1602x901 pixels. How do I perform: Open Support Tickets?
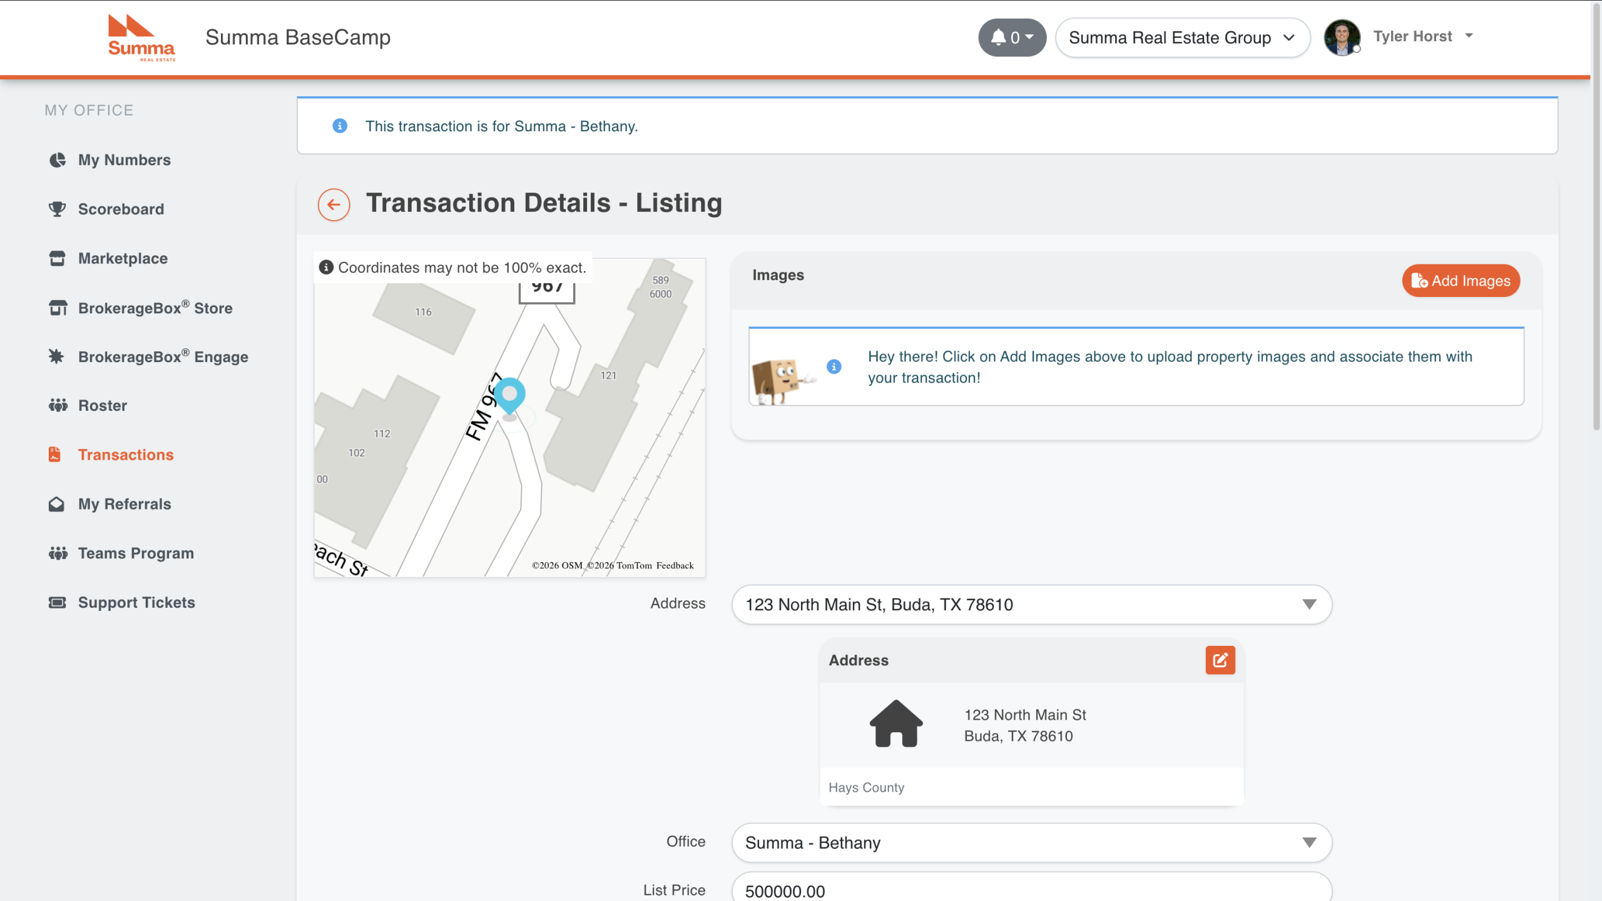(136, 603)
